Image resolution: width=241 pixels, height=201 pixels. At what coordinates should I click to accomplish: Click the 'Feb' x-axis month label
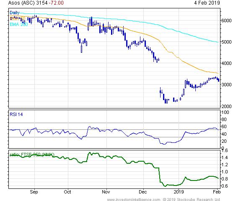pyautogui.click(x=217, y=192)
